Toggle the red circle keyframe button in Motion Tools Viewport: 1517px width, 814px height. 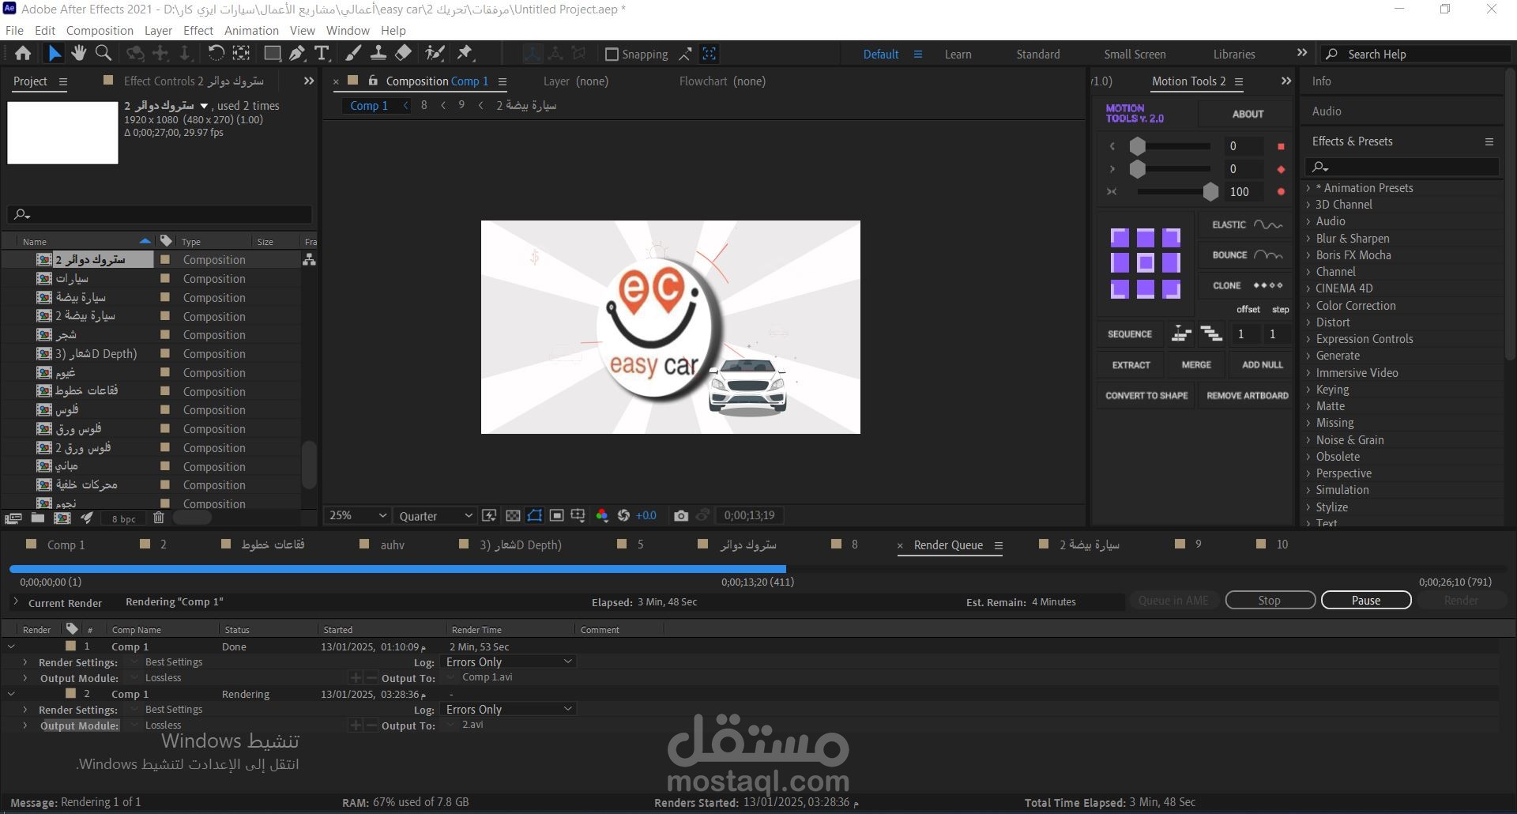(1281, 192)
